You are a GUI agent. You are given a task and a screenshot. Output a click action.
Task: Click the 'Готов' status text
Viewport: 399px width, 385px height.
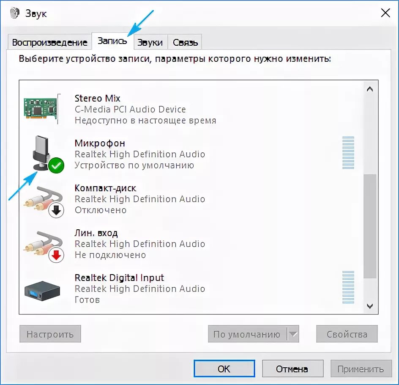[87, 300]
